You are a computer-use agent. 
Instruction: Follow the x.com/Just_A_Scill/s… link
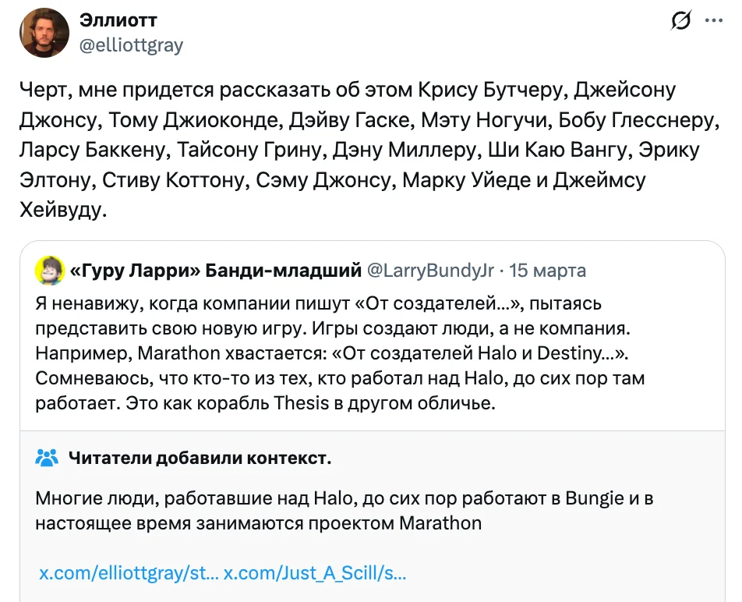pyautogui.click(x=315, y=573)
